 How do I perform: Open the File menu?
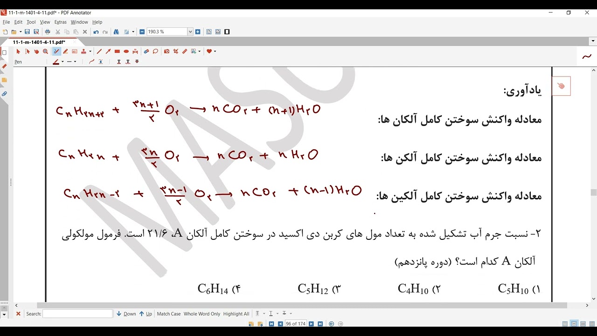coord(6,22)
